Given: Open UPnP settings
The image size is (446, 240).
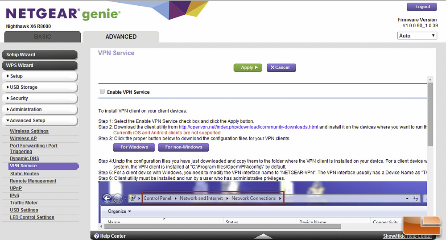Looking at the screenshot, I should 16,188.
